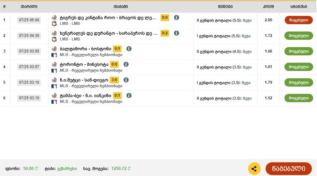This screenshot has height=176, width=317.
Task: Click MLB logo in ნ.ი.მეტცი - სან-დიეგო row
Action: [54, 86]
